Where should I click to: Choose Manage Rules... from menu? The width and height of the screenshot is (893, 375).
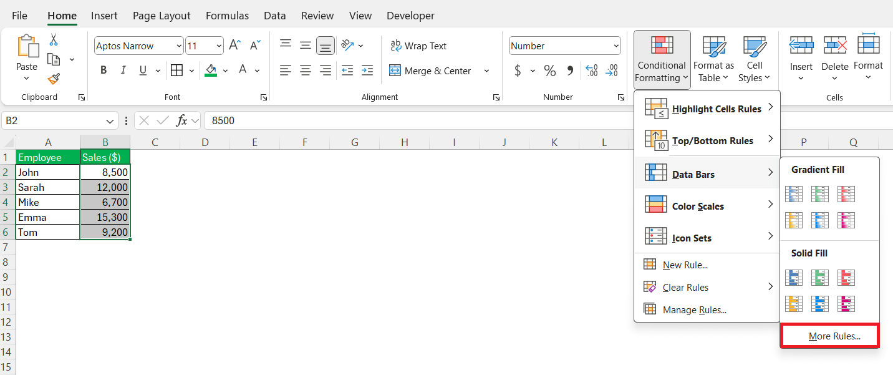(x=707, y=309)
